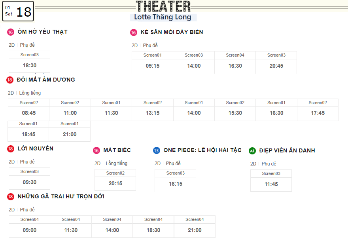Click the 16 rating badge next to MẮT BIẾC
Image resolution: width=348 pixels, height=251 pixels.
pos(96,150)
